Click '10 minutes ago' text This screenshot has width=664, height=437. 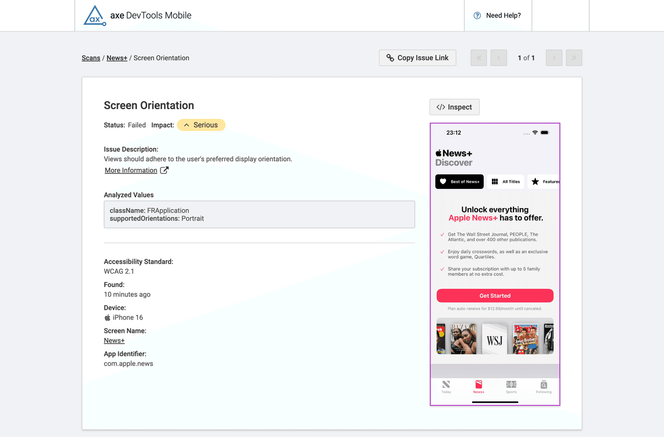tap(127, 295)
